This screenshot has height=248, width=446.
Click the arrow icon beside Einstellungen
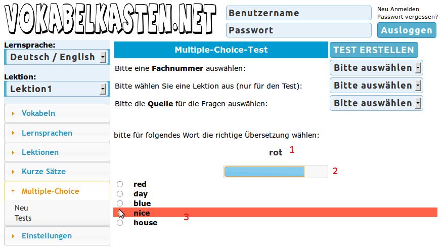[x=13, y=236]
